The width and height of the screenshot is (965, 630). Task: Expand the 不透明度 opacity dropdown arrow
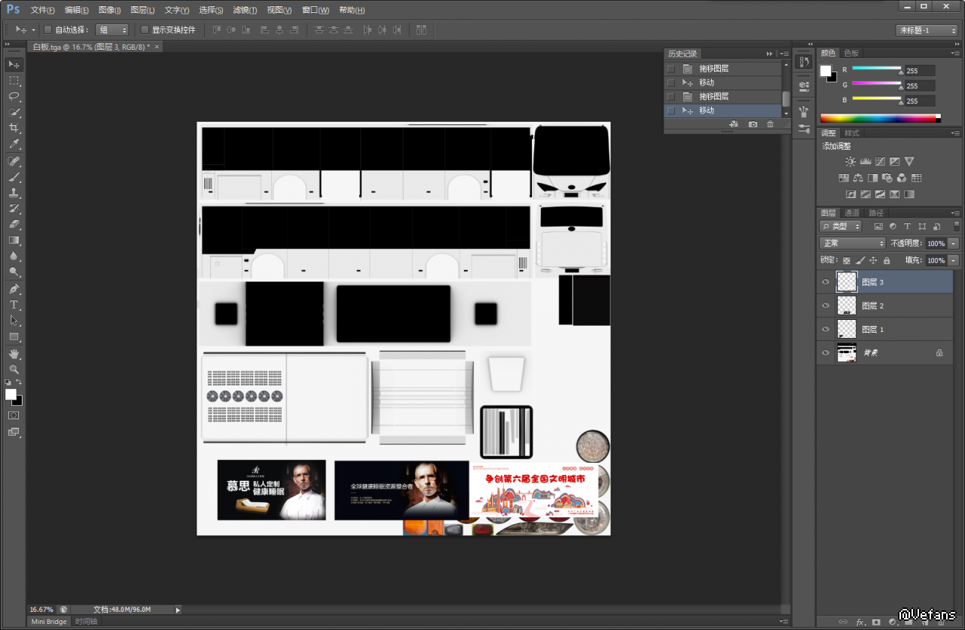954,243
